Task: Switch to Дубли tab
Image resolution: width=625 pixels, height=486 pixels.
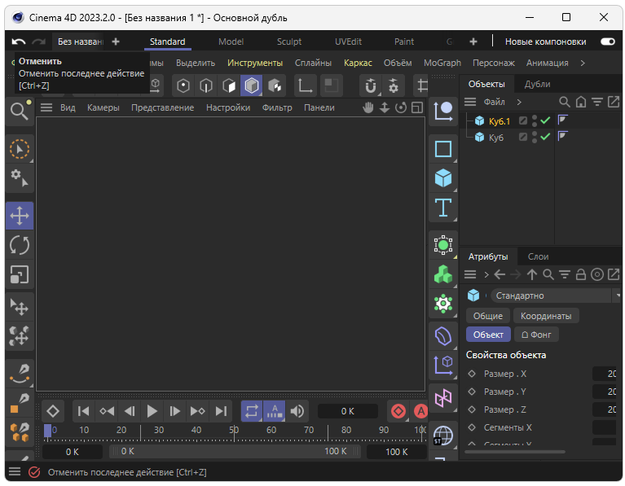Action: pos(537,84)
